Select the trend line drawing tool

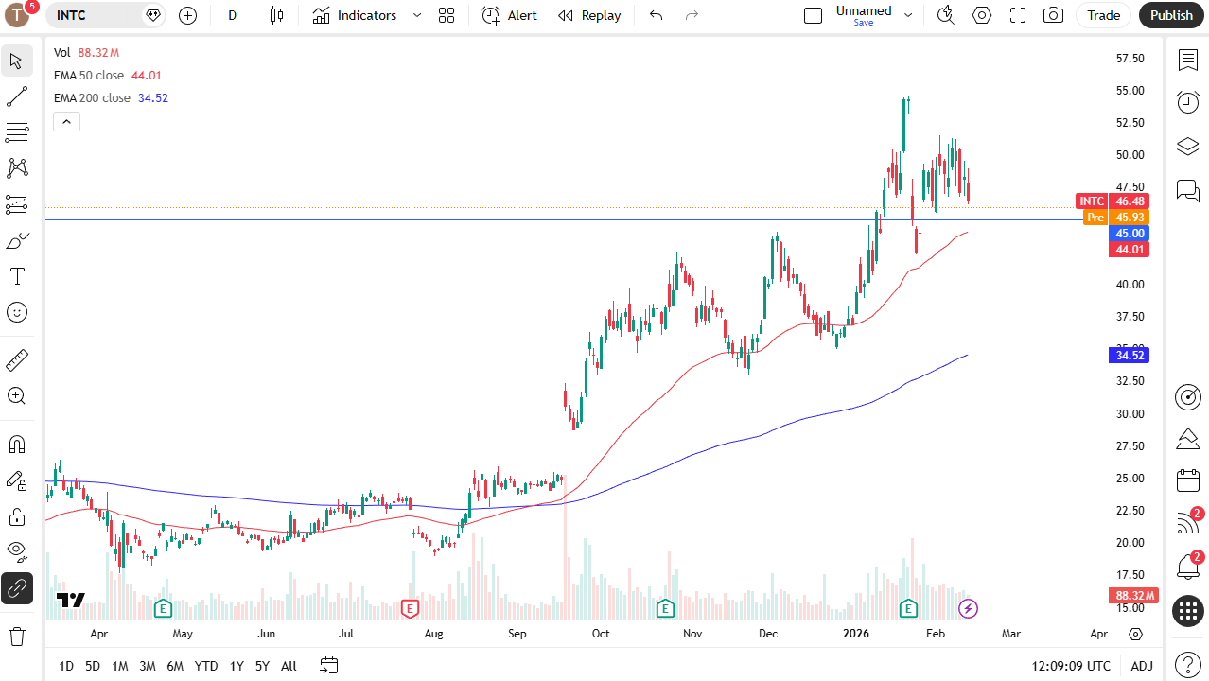click(16, 96)
